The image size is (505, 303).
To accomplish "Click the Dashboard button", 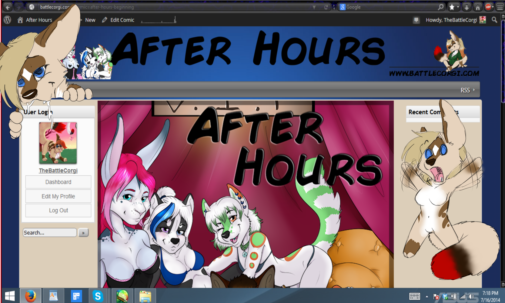I will [58, 182].
